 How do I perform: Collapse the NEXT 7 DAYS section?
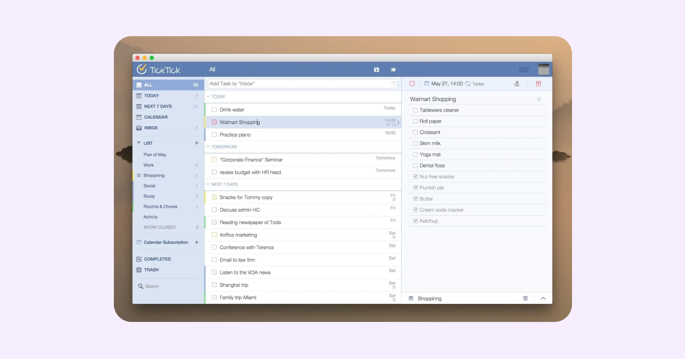click(208, 184)
